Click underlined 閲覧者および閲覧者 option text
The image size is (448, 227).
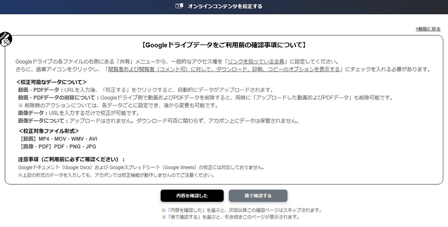click(224, 69)
